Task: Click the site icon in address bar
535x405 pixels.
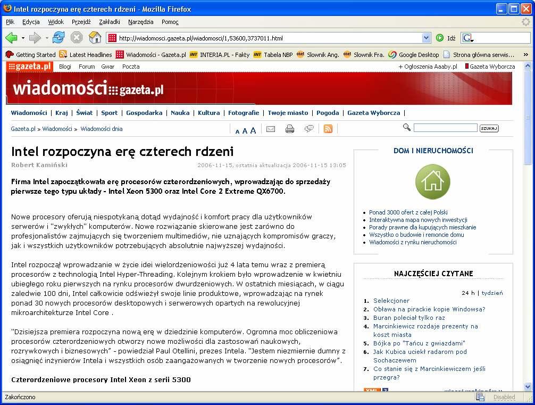Action: (x=112, y=38)
